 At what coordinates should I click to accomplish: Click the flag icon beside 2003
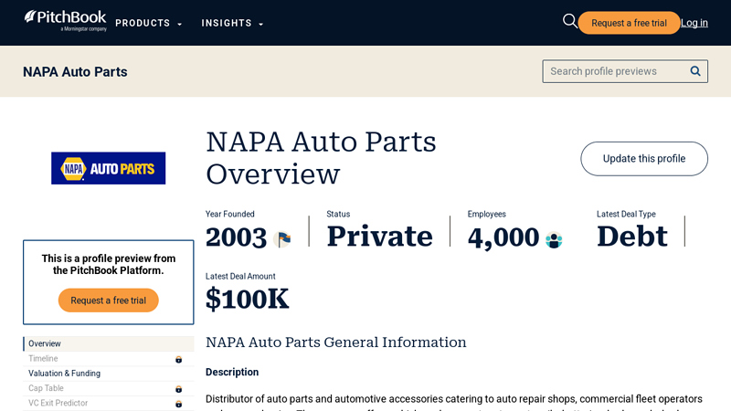pos(283,239)
